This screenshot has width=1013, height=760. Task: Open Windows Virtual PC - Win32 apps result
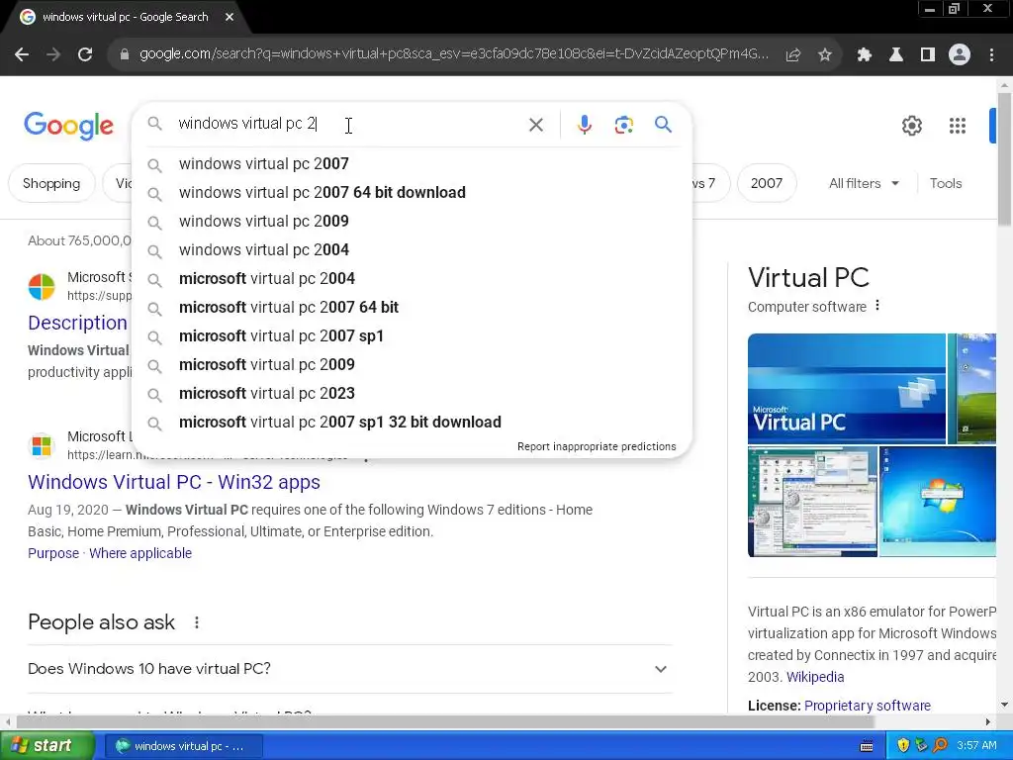pyautogui.click(x=174, y=482)
